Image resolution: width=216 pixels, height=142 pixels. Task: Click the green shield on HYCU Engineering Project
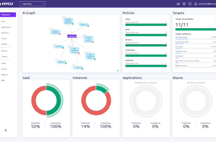point(95,59)
